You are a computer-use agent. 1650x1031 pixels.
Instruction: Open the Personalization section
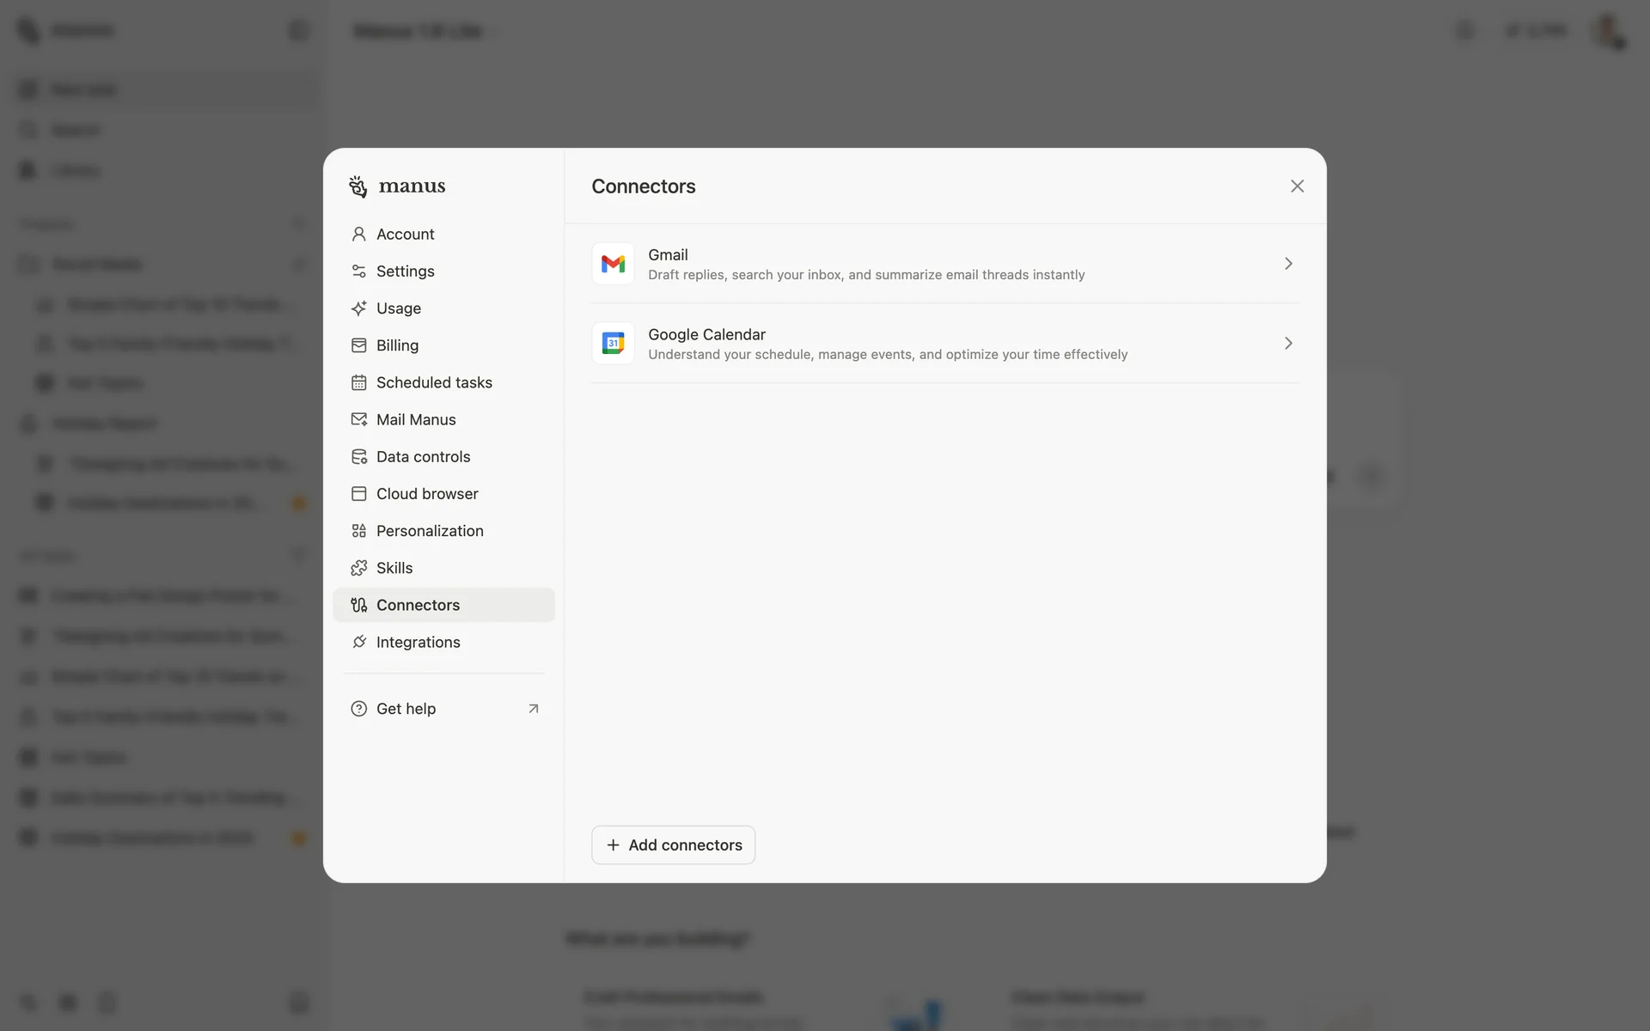pos(429,531)
